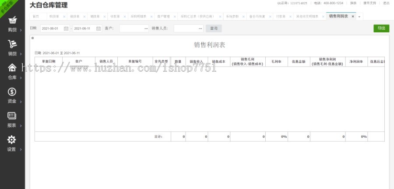Close the 系统参数 tab

tap(243, 17)
